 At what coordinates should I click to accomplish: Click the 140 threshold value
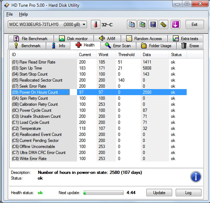[121, 80]
